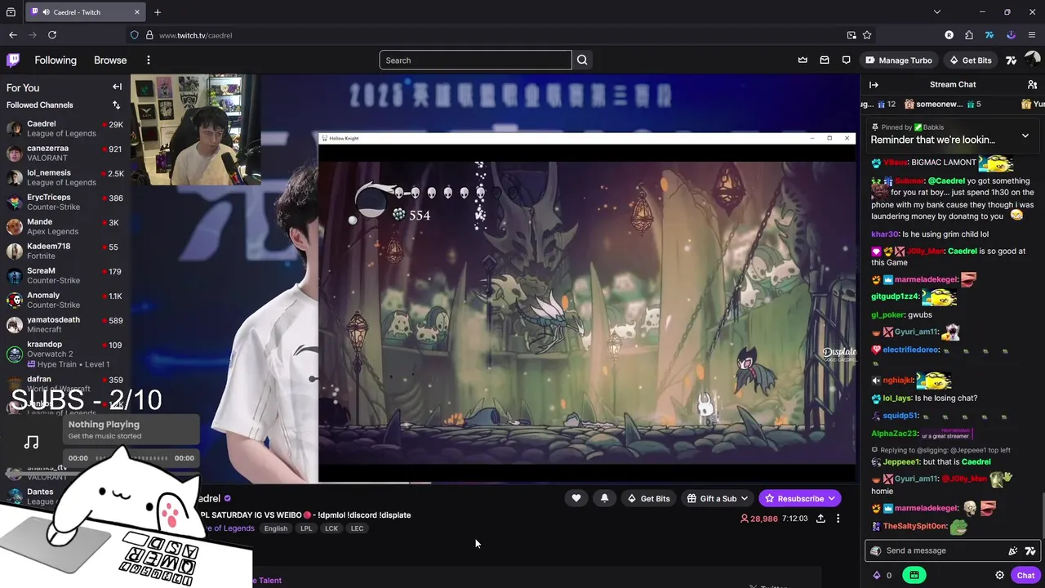Expand the pinned message chevron
The width and height of the screenshot is (1045, 588).
[x=1025, y=136]
